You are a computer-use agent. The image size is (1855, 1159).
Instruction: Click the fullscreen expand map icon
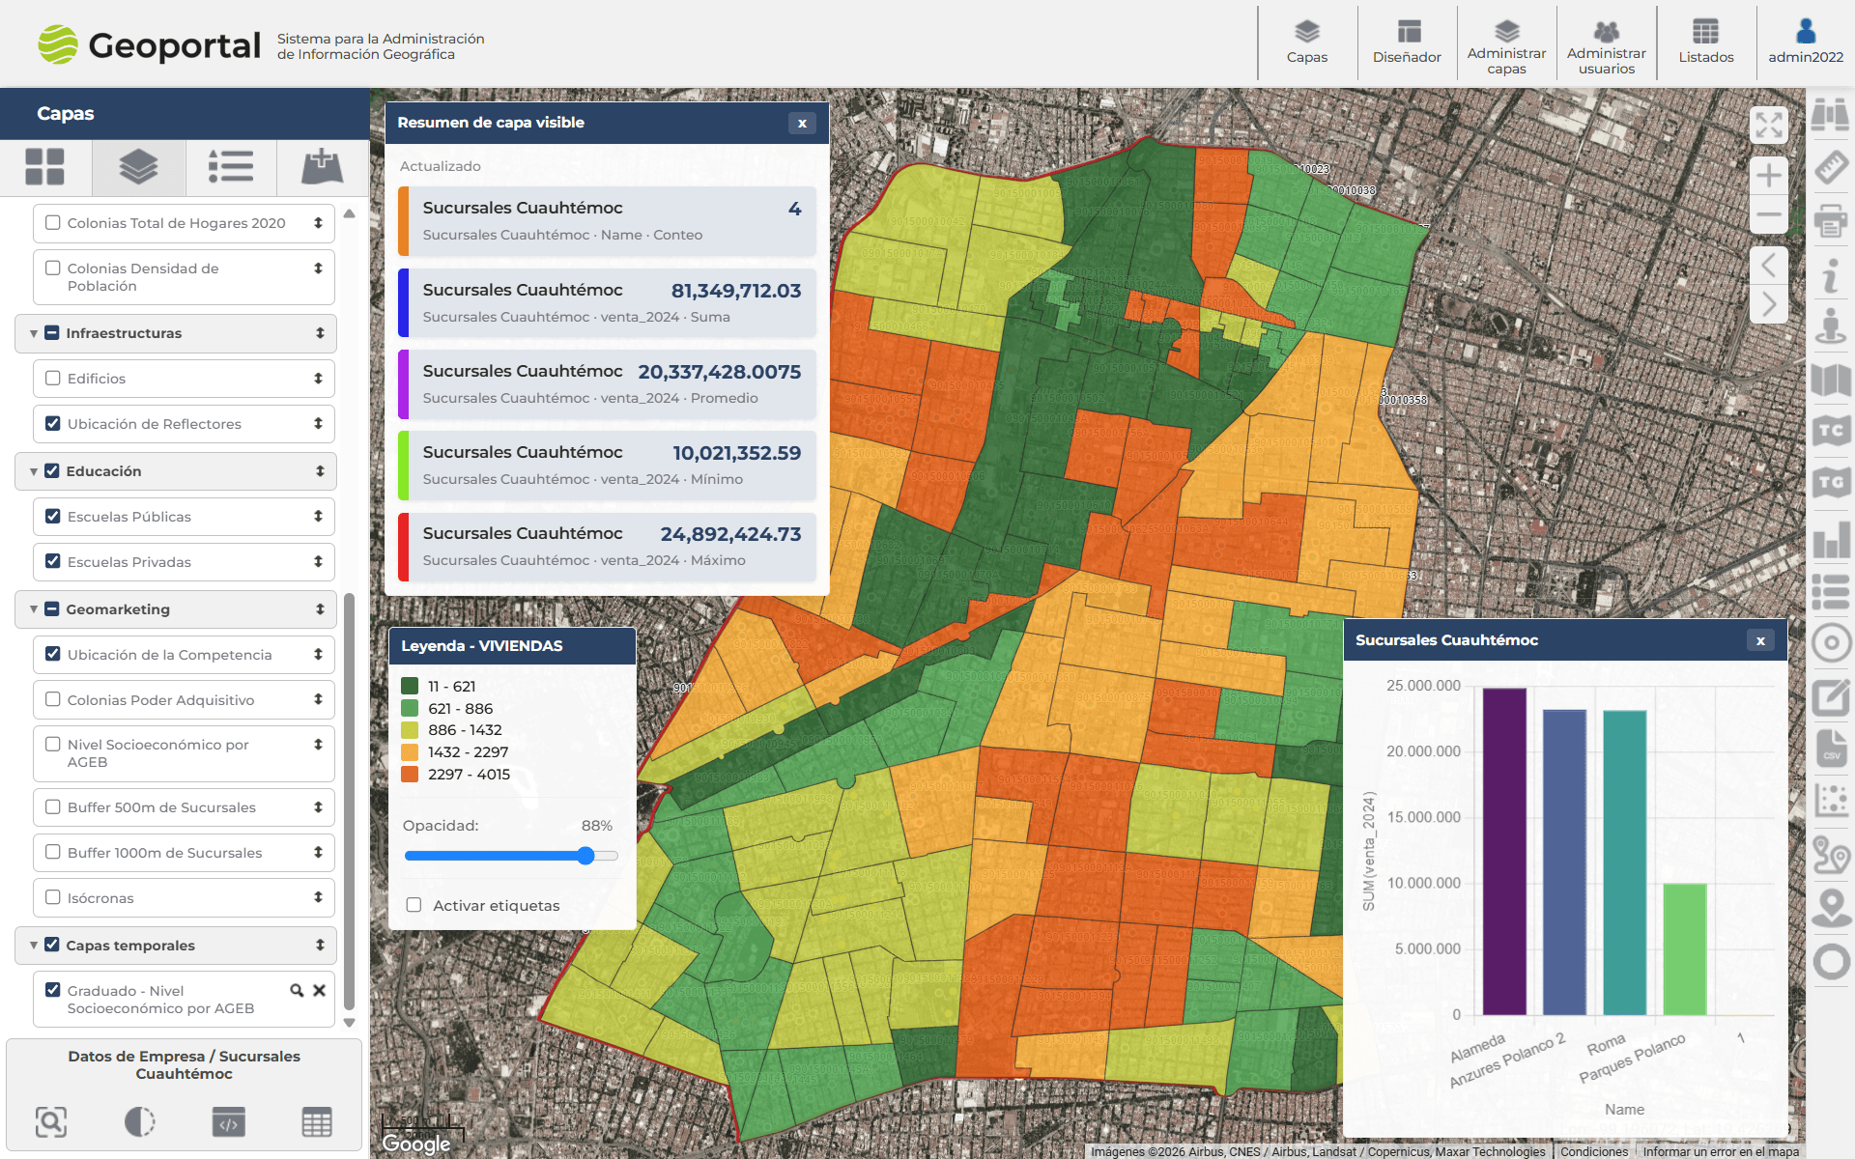coord(1769,125)
